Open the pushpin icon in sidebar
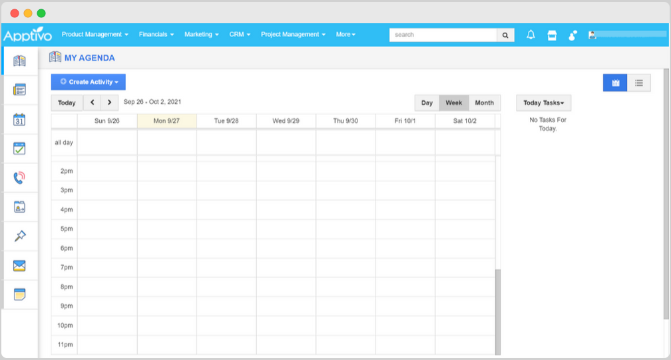Image resolution: width=671 pixels, height=360 pixels. pos(19,236)
